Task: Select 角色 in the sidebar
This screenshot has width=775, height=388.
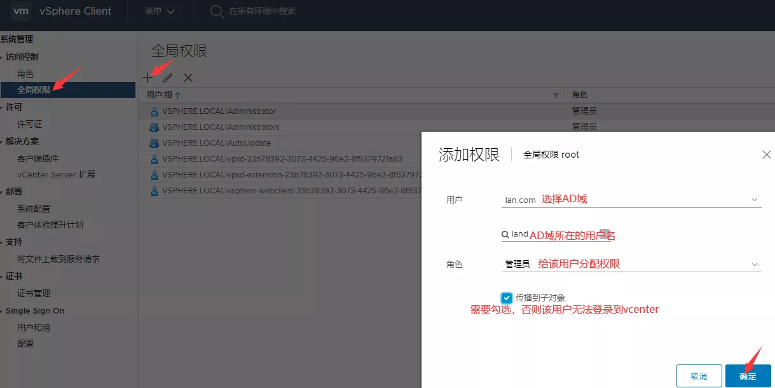Action: point(25,74)
